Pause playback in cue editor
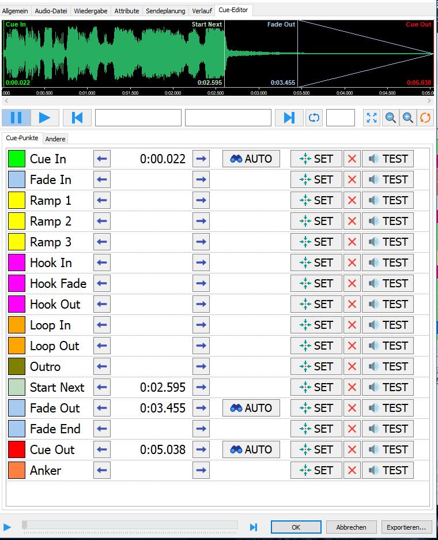The image size is (438, 540). 16,118
